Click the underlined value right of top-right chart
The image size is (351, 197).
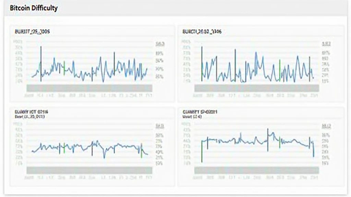(326, 44)
